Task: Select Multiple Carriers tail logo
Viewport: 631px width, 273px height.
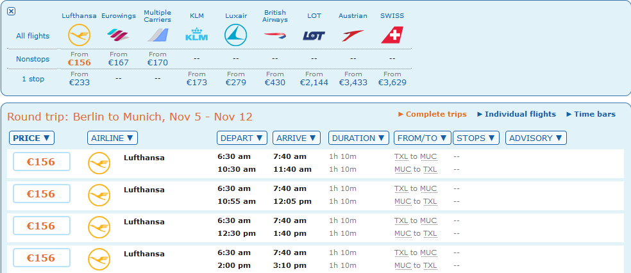Action: tap(157, 35)
